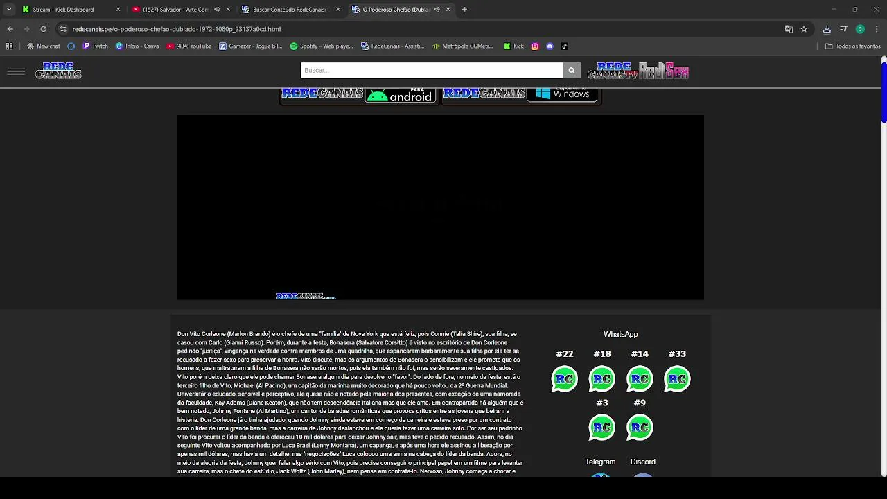The width and height of the screenshot is (887, 499).
Task: Click the Telegram label
Action: (x=600, y=462)
